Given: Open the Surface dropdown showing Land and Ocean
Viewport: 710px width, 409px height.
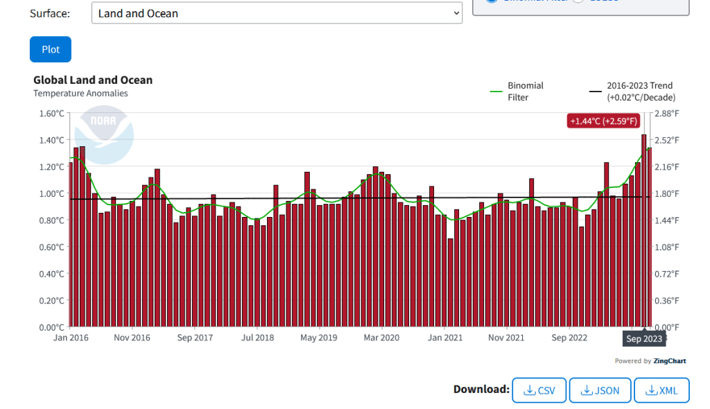Looking at the screenshot, I should tap(277, 13).
